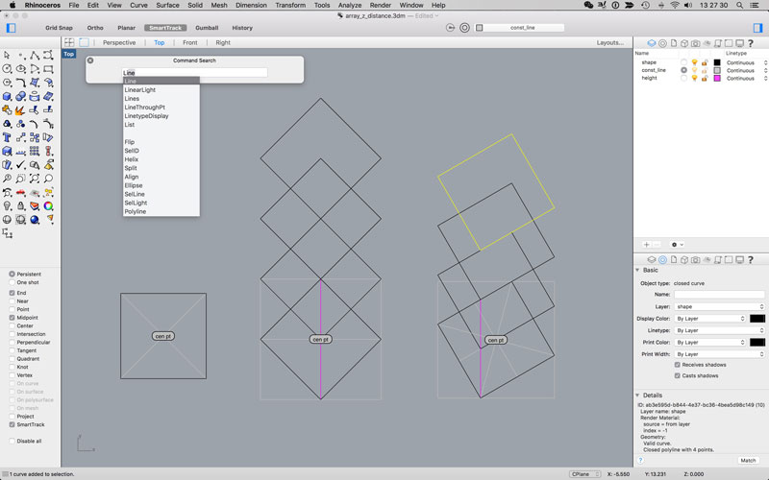The height and width of the screenshot is (480, 769).
Task: Select the Fillet curves tool
Action: [x=20, y=83]
